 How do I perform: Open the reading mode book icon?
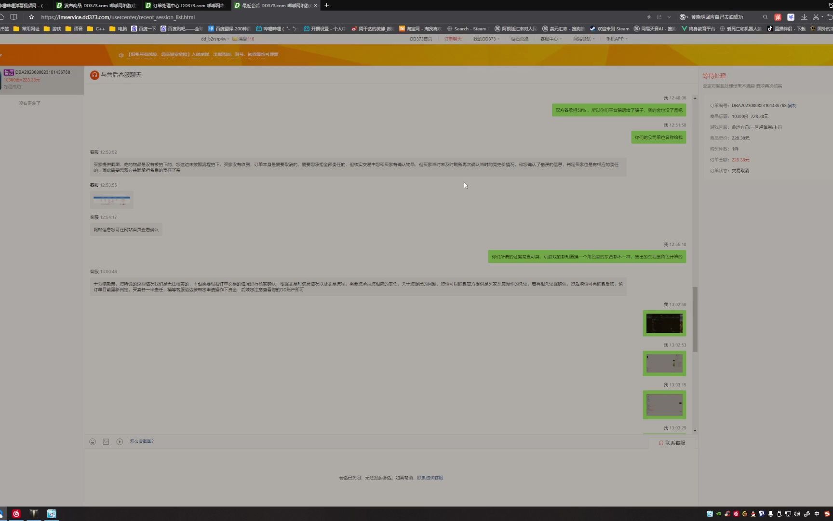pyautogui.click(x=14, y=17)
